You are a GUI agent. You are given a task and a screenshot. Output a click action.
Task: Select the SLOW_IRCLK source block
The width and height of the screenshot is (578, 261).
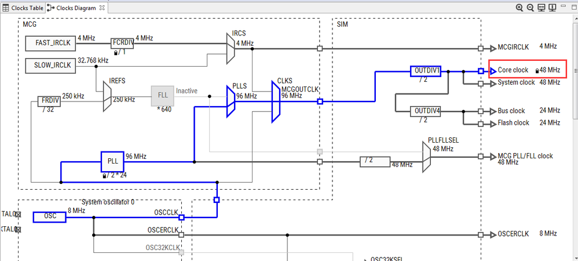pos(50,66)
